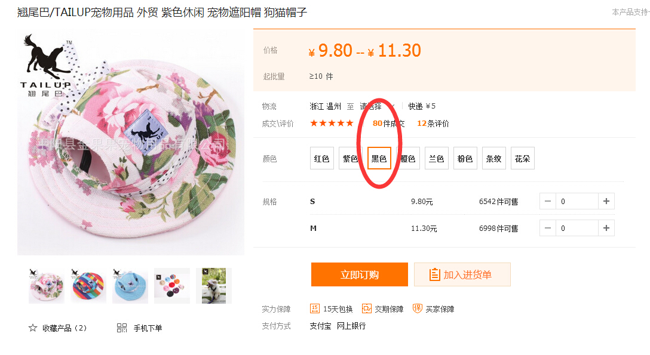Click the 买家保障 buyer protection shield icon
Viewport: 650px width, 355px height.
tap(418, 308)
